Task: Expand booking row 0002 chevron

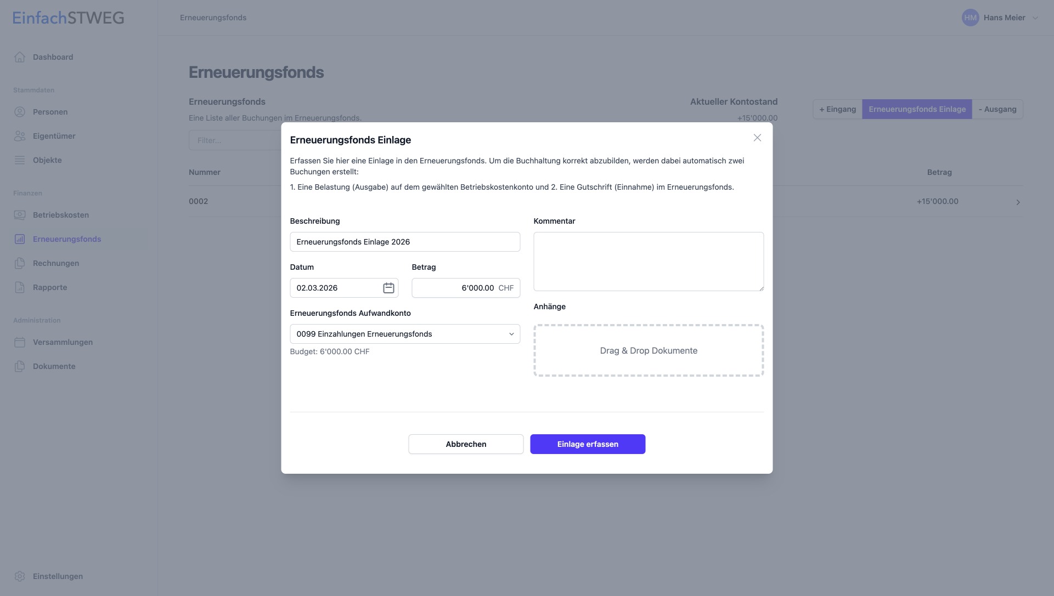Action: tap(1018, 202)
